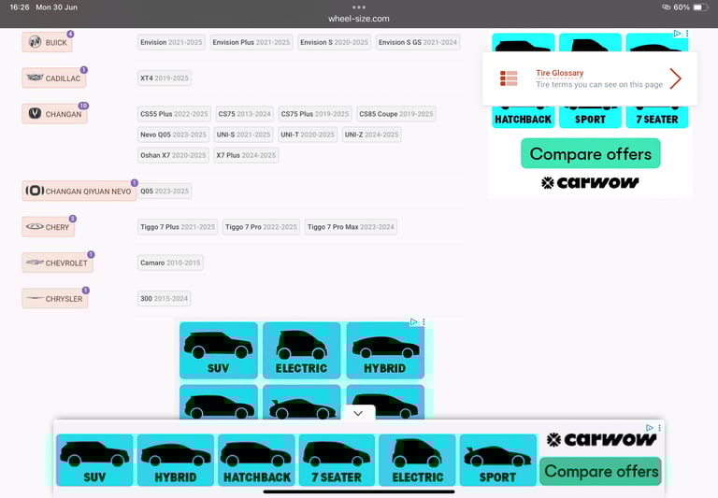
Task: Select CS55 Plus 2022-2025 model
Action: tap(174, 114)
